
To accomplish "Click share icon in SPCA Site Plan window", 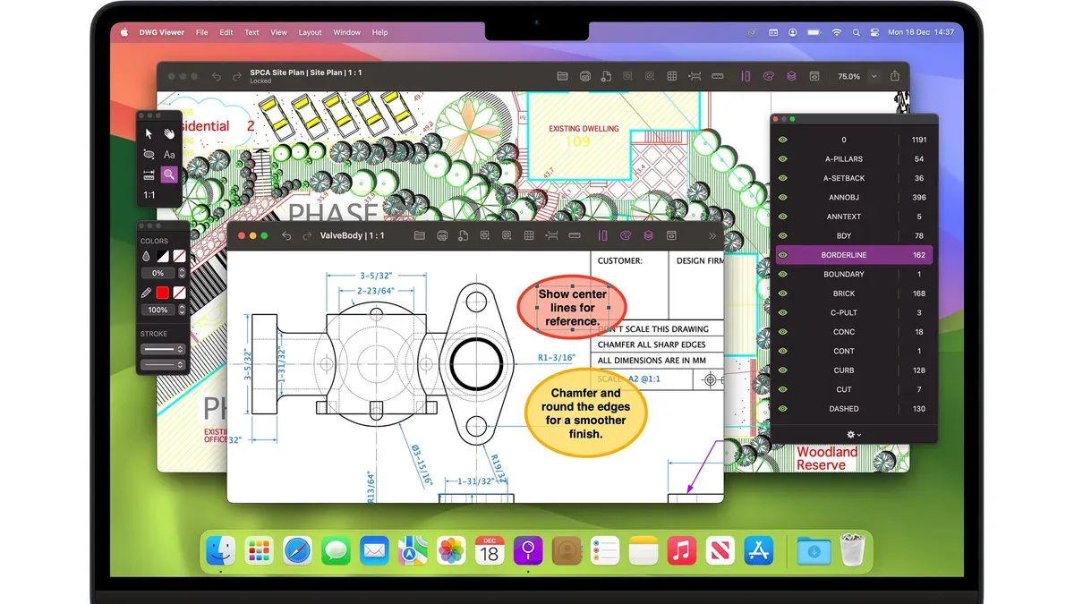I will [x=895, y=76].
